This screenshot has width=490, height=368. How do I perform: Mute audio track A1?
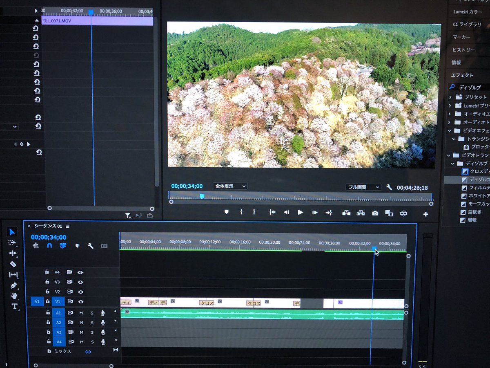81,313
